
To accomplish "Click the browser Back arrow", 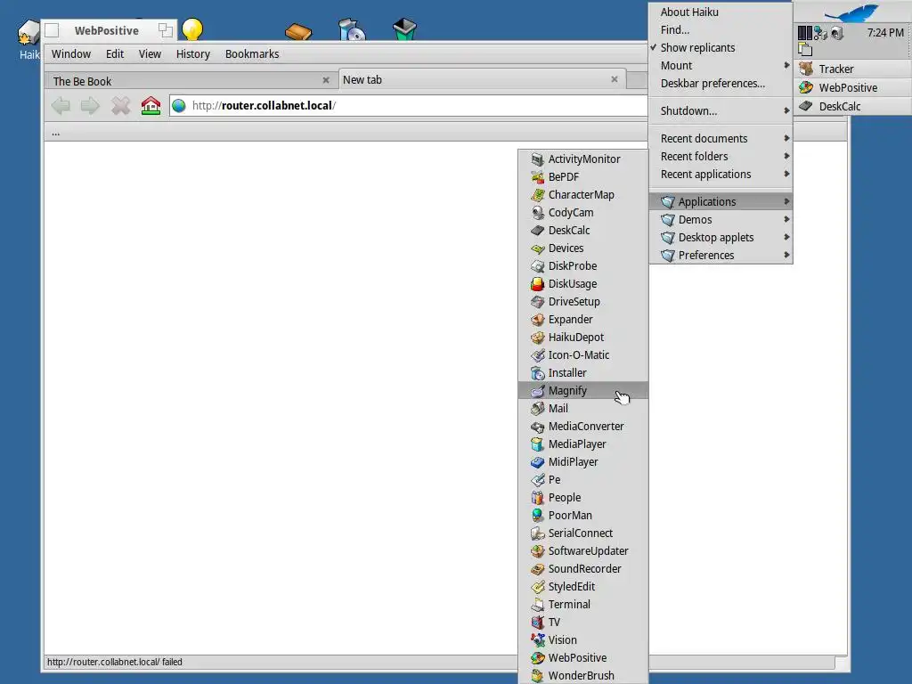I will (61, 106).
